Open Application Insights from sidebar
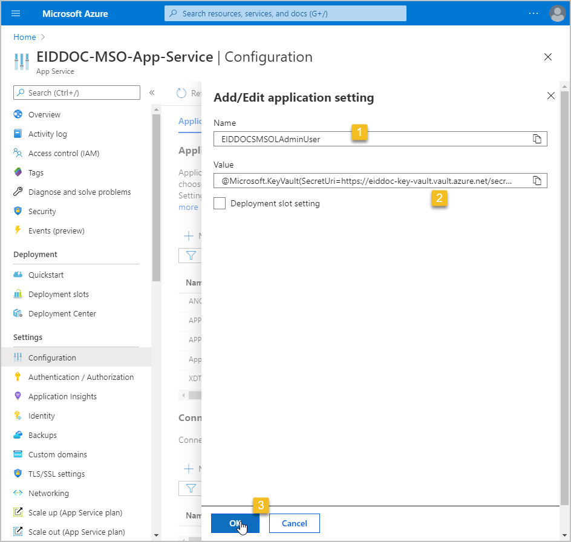The width and height of the screenshot is (571, 542). (x=62, y=396)
